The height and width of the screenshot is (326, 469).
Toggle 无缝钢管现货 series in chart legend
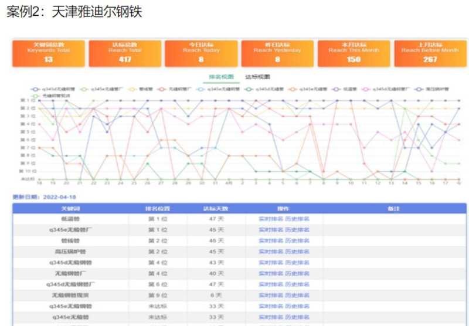tap(50, 96)
